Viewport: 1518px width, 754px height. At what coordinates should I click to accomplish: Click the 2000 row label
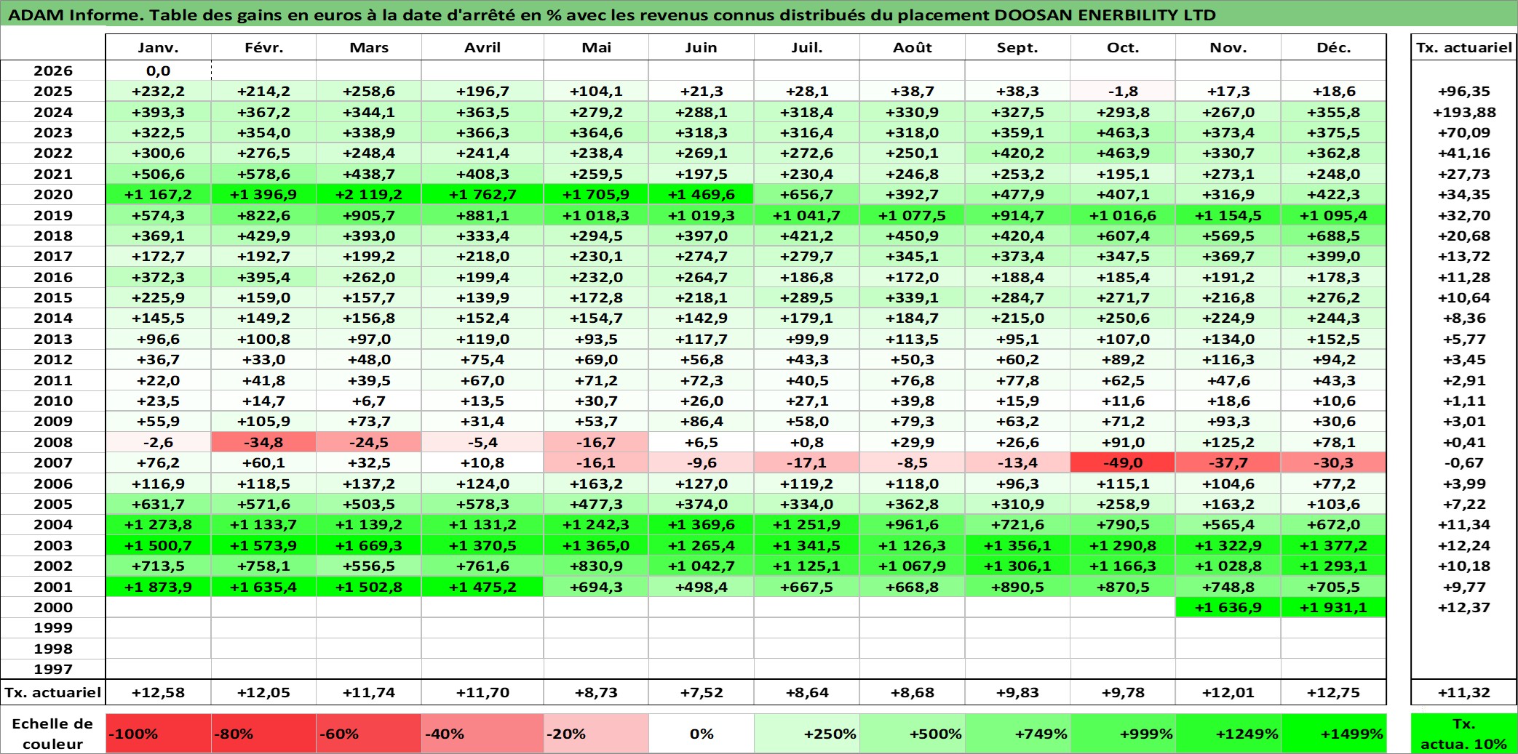53,607
